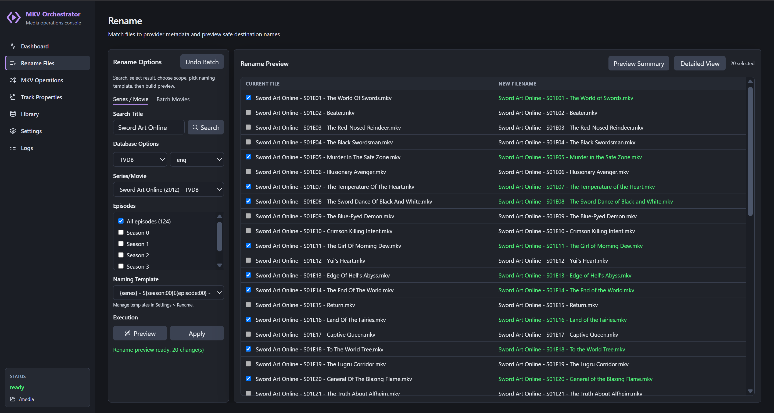
Task: Click the 20 selected counter
Action: click(x=742, y=63)
